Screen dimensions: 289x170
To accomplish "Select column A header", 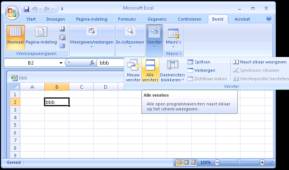I will click(32, 87).
